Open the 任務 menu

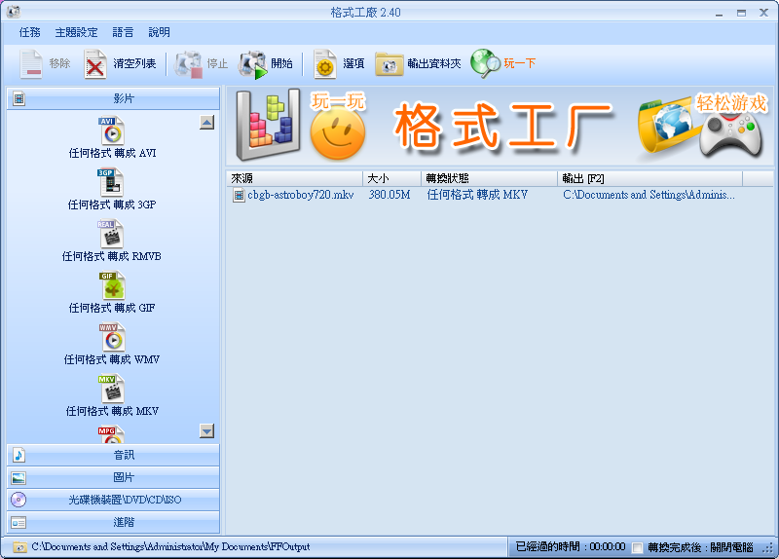30,32
